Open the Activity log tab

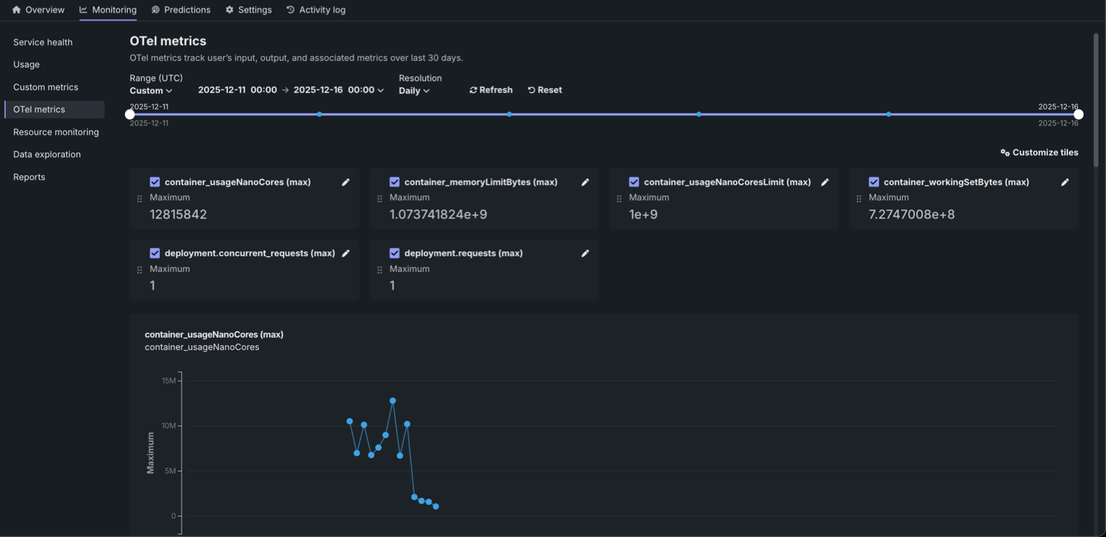pos(315,10)
